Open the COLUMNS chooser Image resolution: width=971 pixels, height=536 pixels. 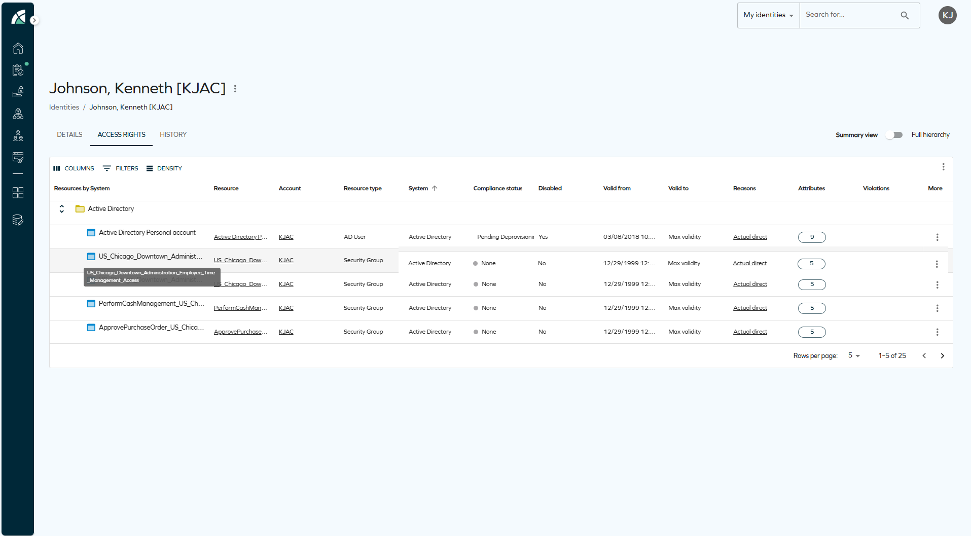tap(74, 168)
